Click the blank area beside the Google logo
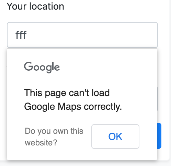 pyautogui.click(x=103, y=67)
